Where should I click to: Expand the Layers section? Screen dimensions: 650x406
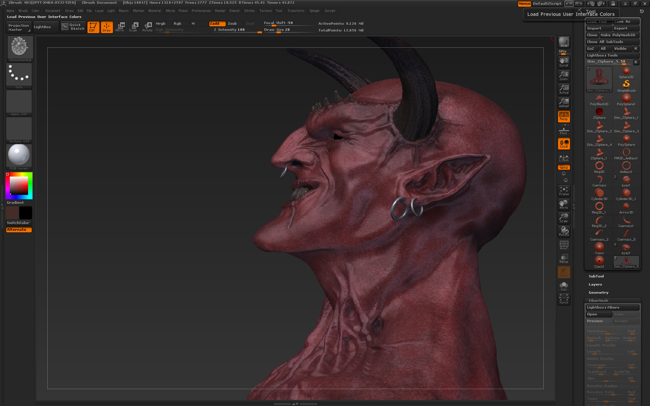tap(595, 284)
